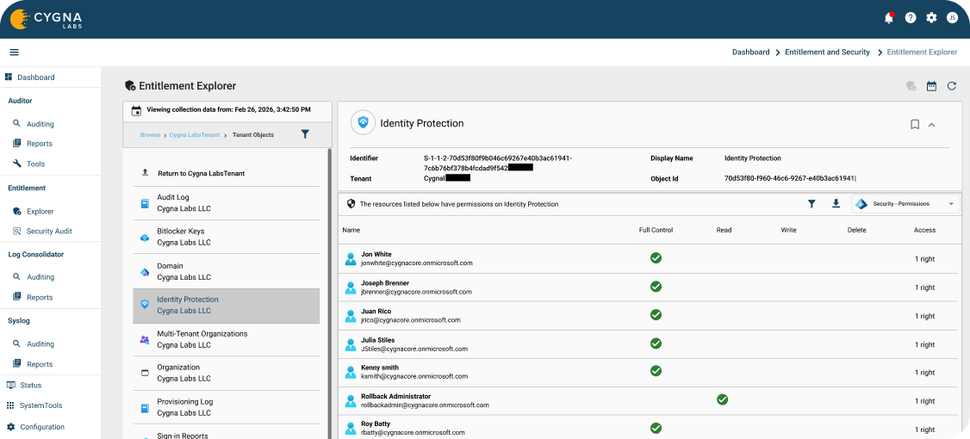Filter the permissions table
Viewport: 970px width, 439px height.
tap(811, 203)
